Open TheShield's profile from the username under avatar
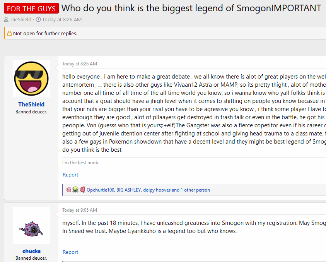 [31, 104]
